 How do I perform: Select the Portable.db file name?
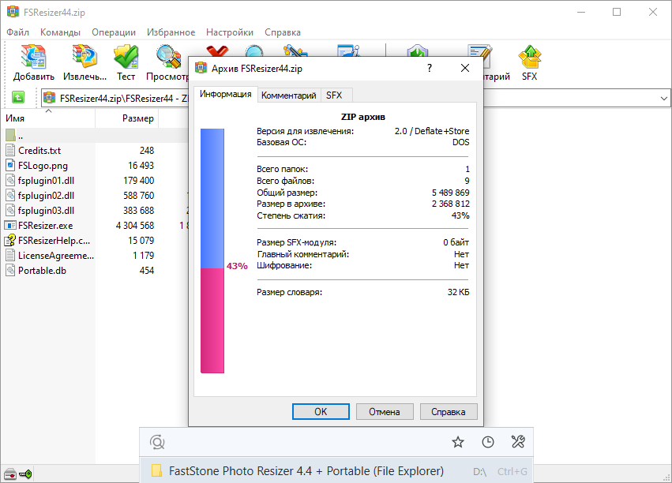42,270
